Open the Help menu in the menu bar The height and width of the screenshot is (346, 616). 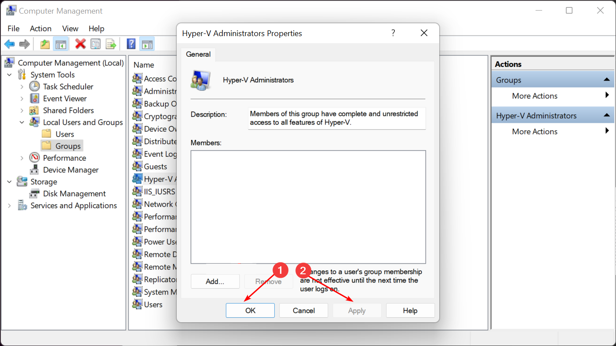tap(96, 28)
